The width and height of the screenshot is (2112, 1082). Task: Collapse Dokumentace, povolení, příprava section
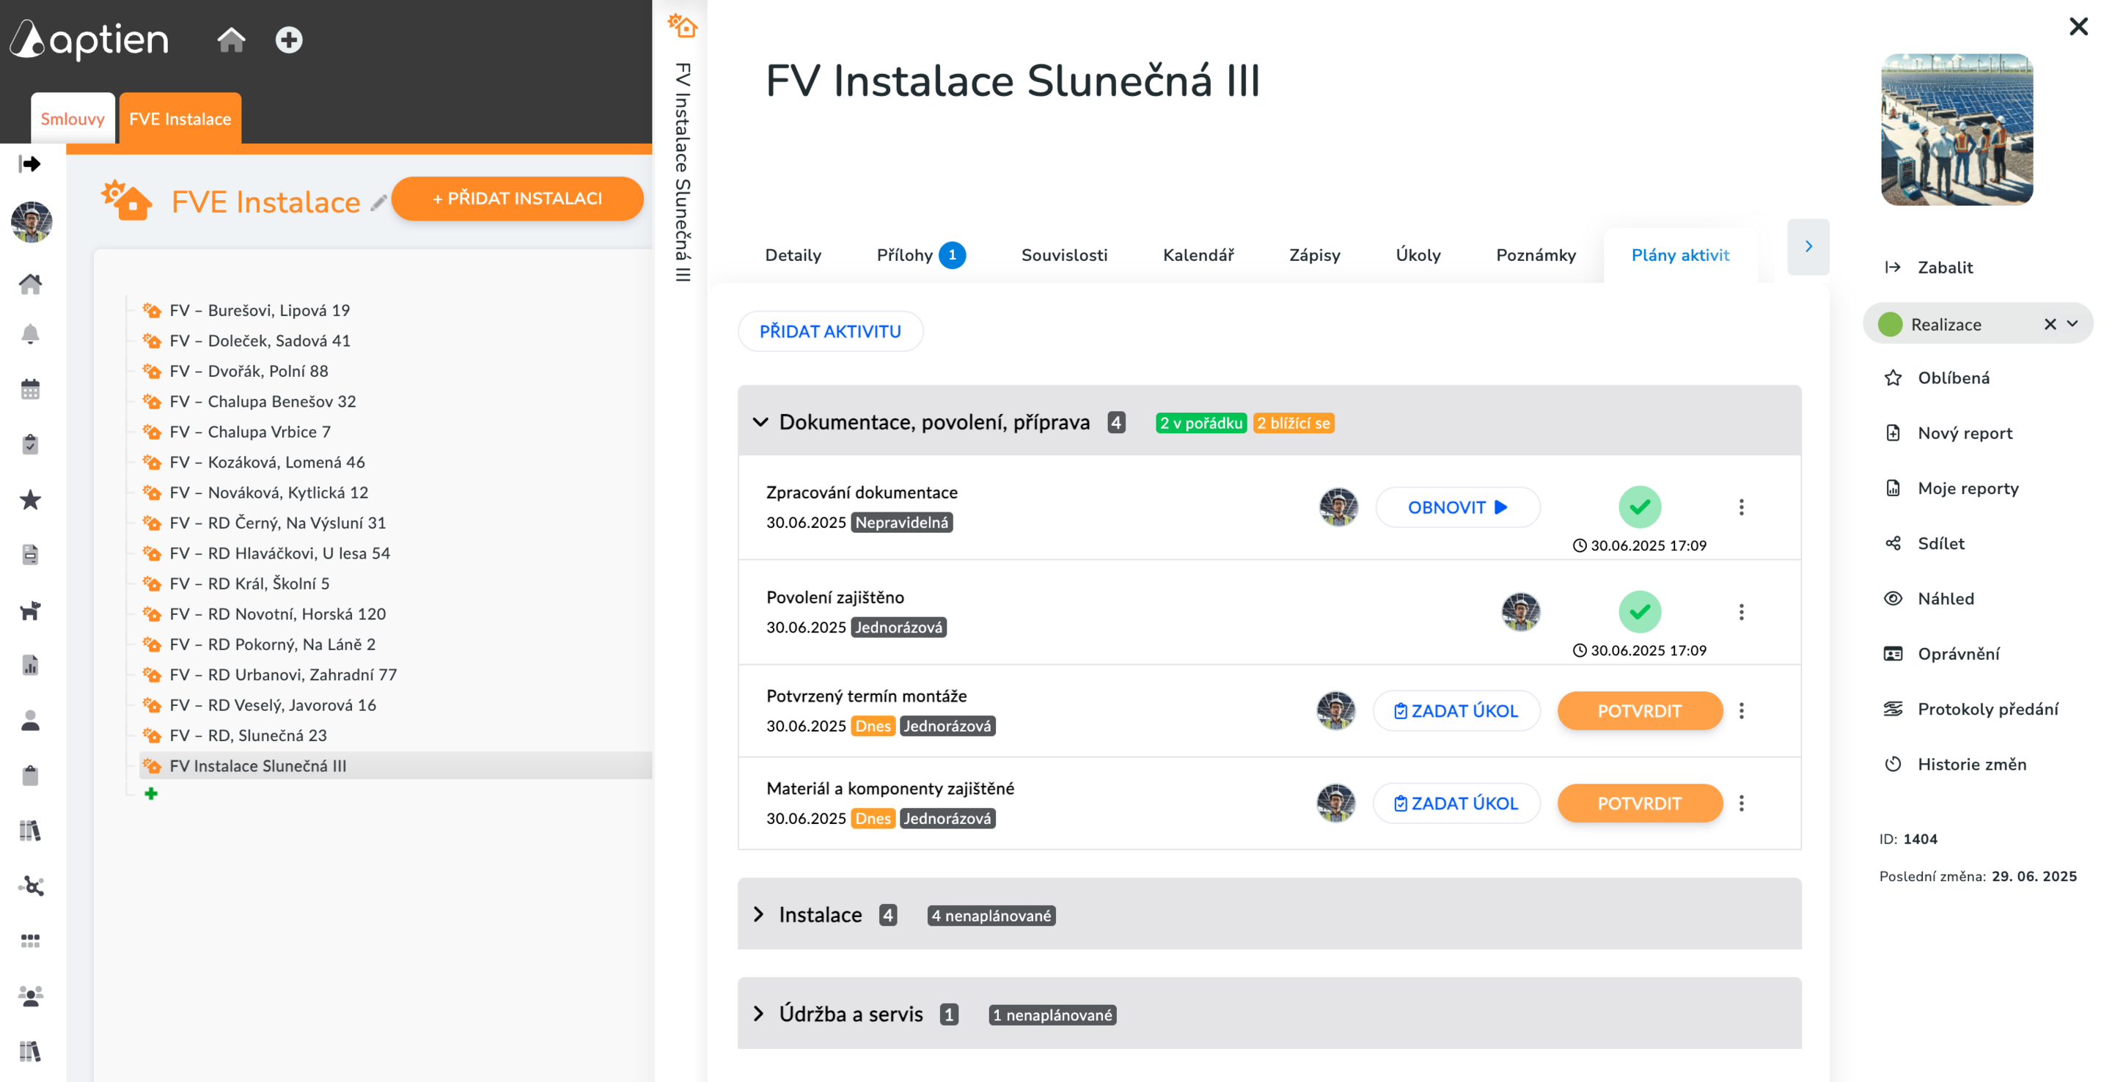pos(760,422)
